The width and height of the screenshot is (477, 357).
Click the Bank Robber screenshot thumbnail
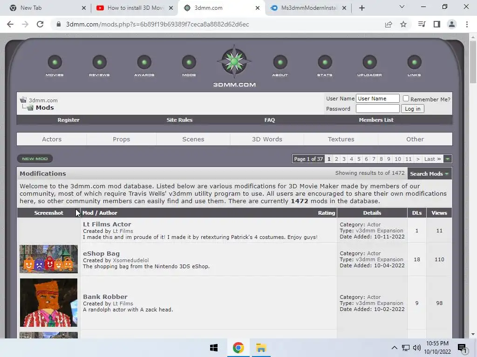point(48,303)
